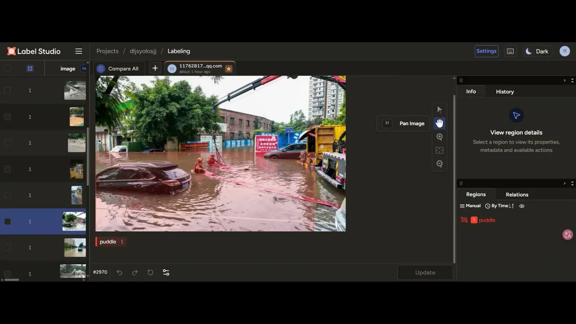Open the hamburger menu beside Label Studio
Screen dimensions: 576x324
coord(79,51)
